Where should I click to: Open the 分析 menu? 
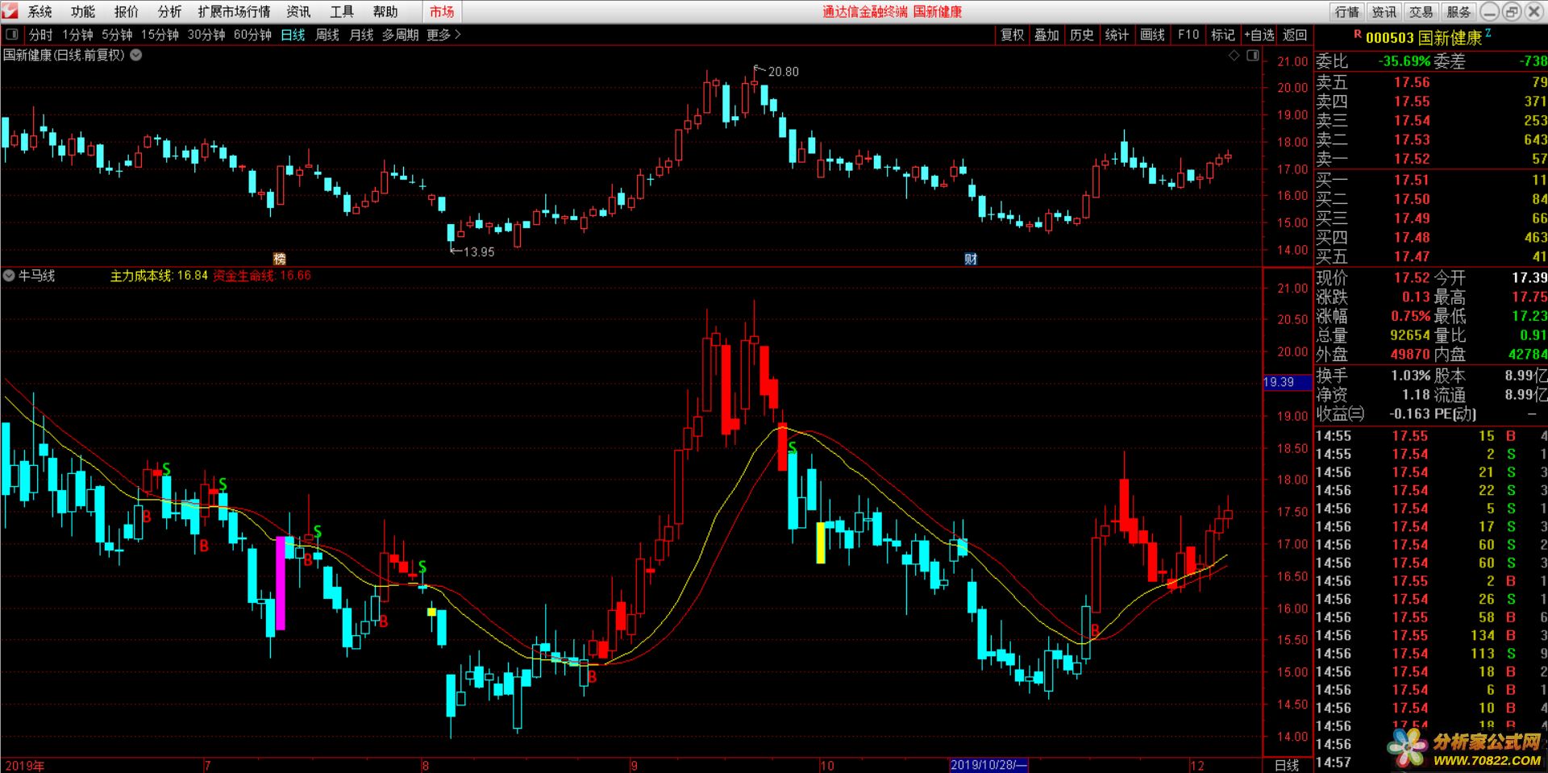coord(170,12)
